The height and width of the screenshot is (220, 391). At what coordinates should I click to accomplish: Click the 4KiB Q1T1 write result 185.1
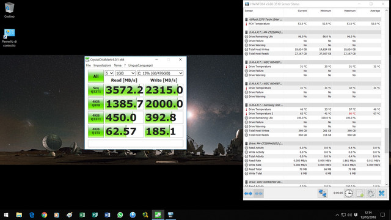(164, 131)
